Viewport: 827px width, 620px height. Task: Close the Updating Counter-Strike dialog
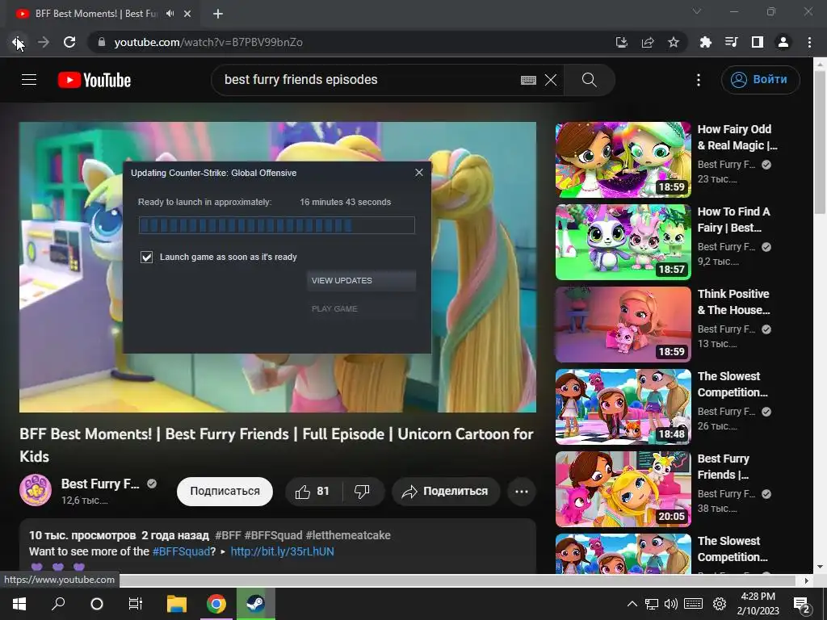point(419,173)
